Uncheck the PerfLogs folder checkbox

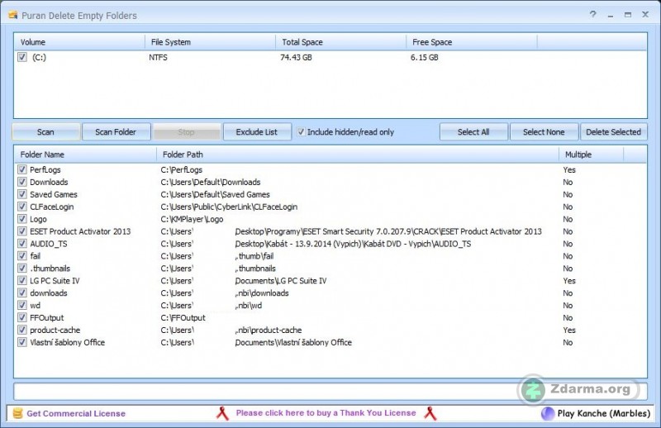coord(22,169)
